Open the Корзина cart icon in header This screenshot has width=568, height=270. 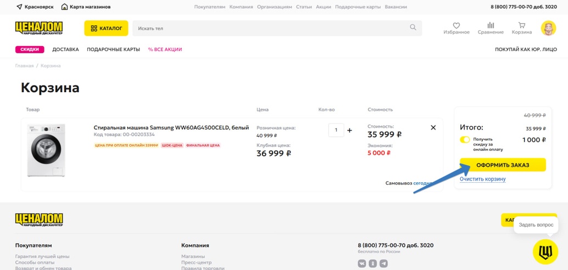point(522,25)
